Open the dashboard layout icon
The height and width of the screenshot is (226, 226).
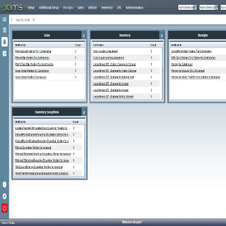(x=5, y=53)
